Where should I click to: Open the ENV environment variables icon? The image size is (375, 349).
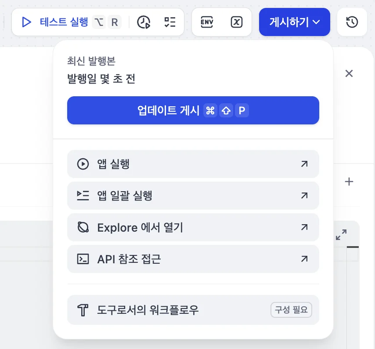pyautogui.click(x=207, y=22)
